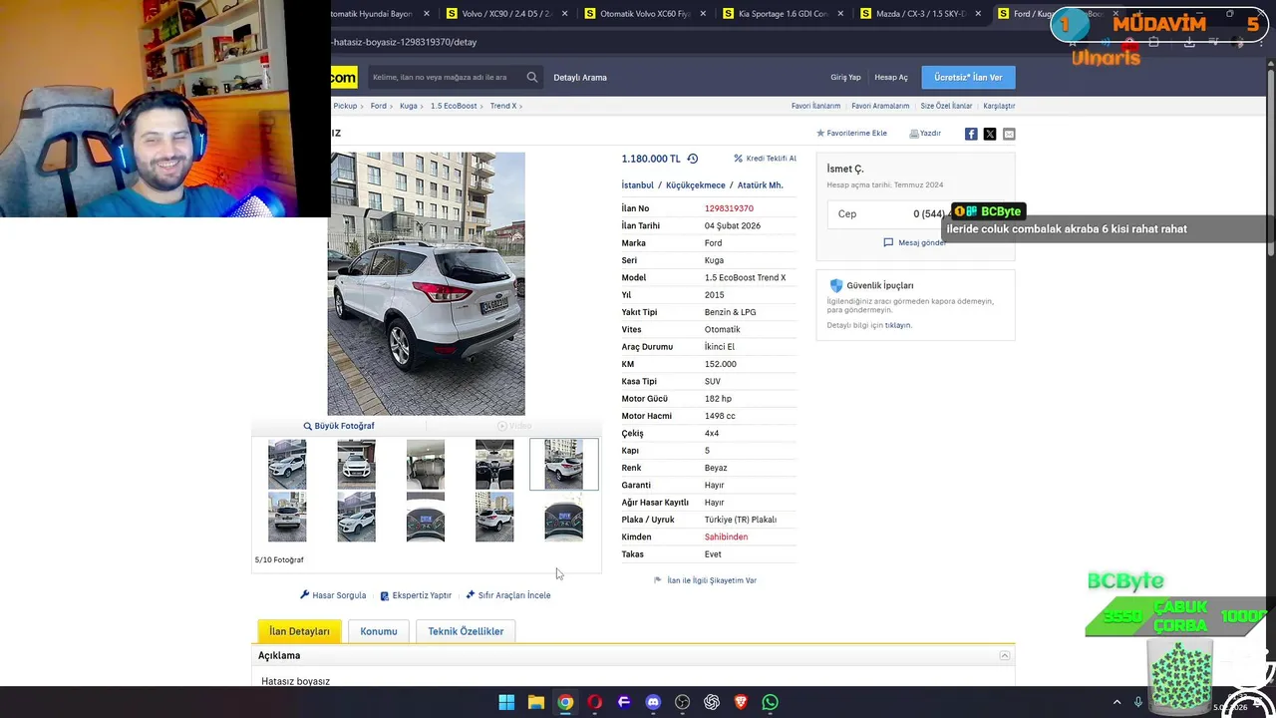Open Discord from the taskbar
The height and width of the screenshot is (718, 1276).
click(x=653, y=702)
